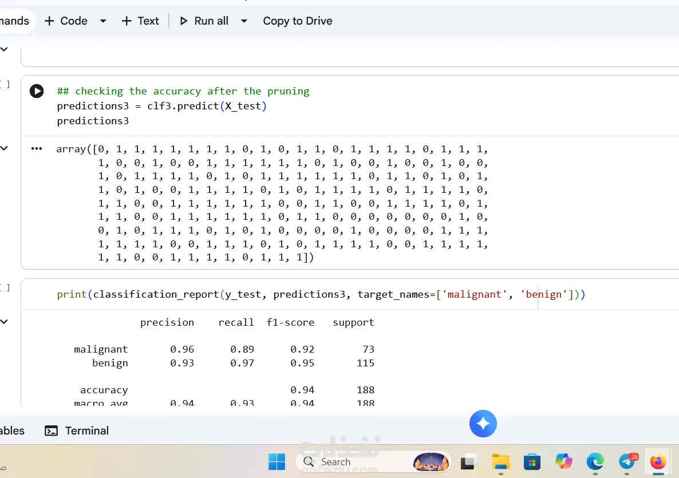Viewport: 679px width, 478px height.
Task: Click the comment 'checking the accuracy after the pruning'
Action: coord(192,92)
